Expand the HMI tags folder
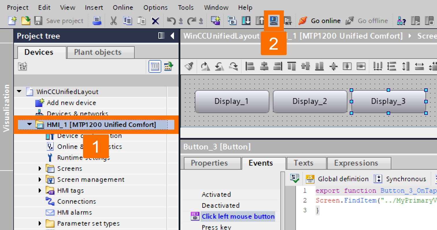 40,190
